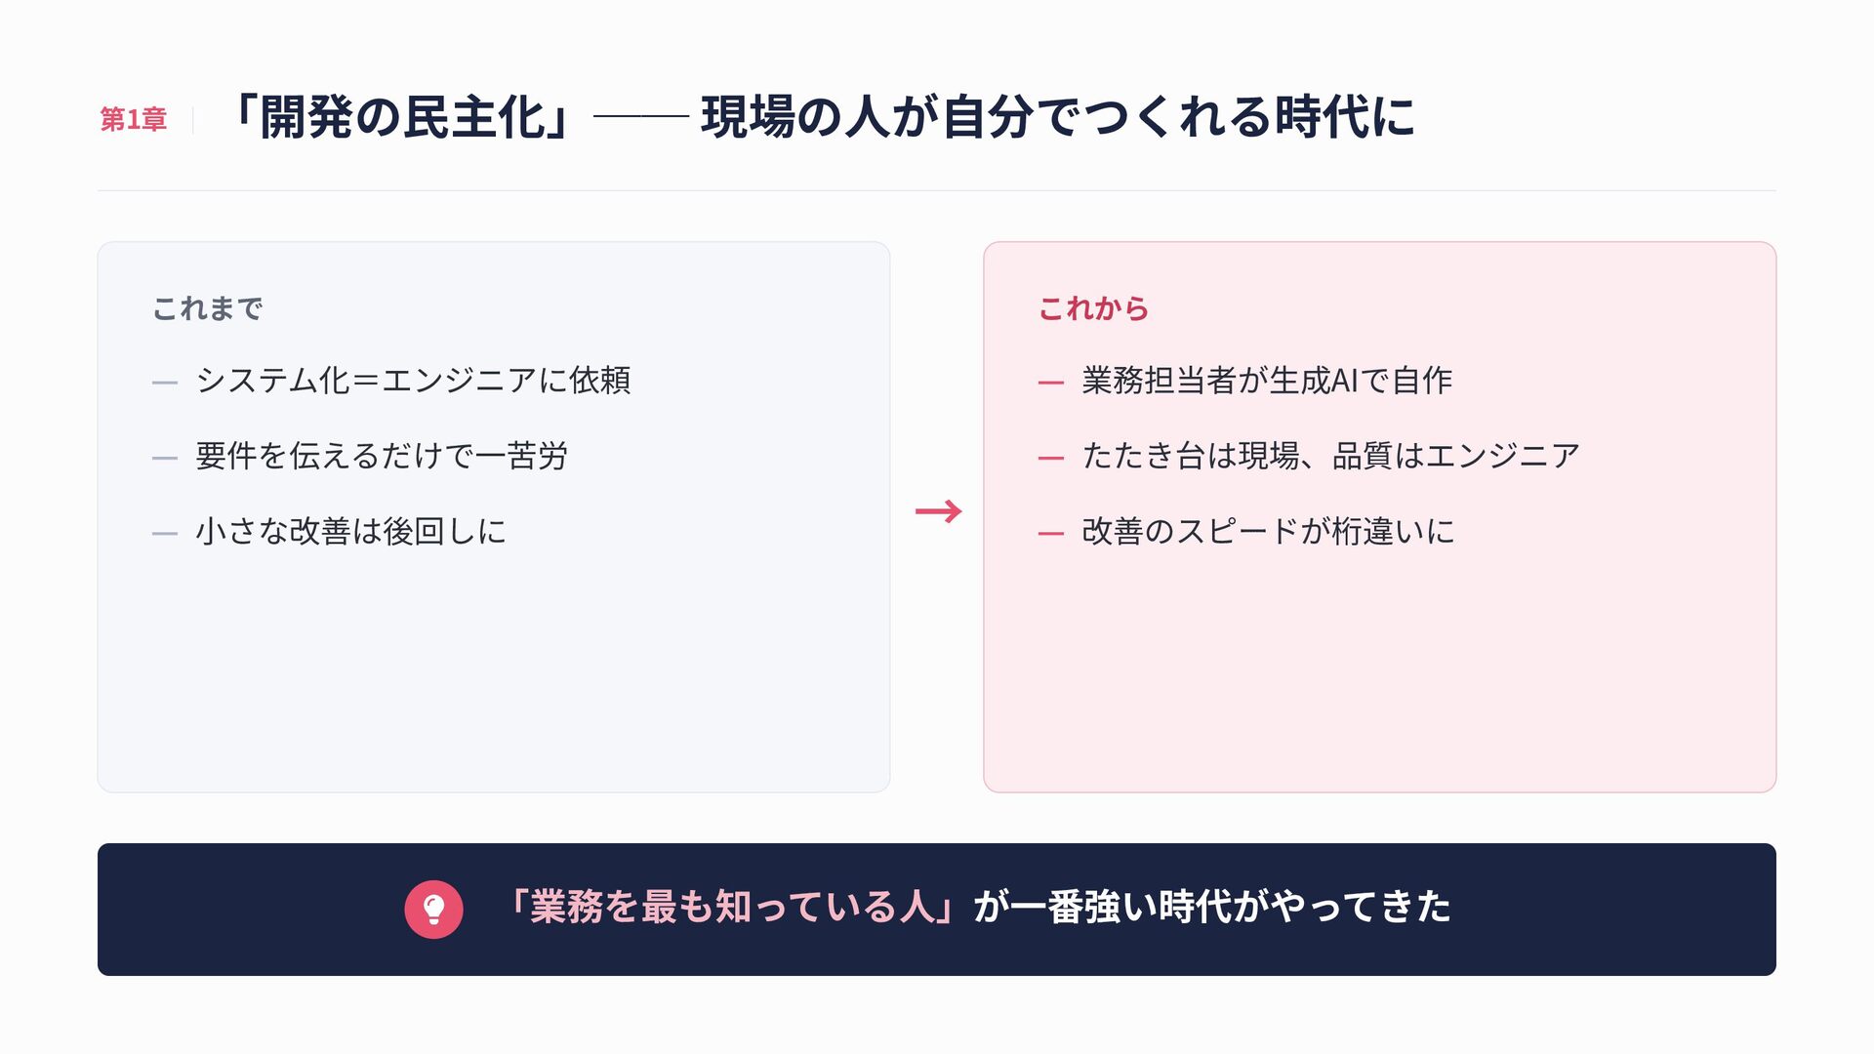Viewport: 1874px width, 1054px height.
Task: Click the これまで heading
Action: (207, 308)
